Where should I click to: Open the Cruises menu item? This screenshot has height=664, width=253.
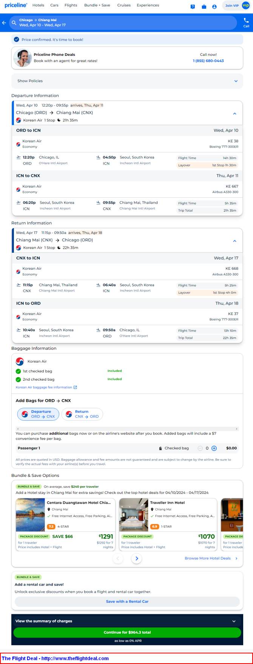(124, 5)
